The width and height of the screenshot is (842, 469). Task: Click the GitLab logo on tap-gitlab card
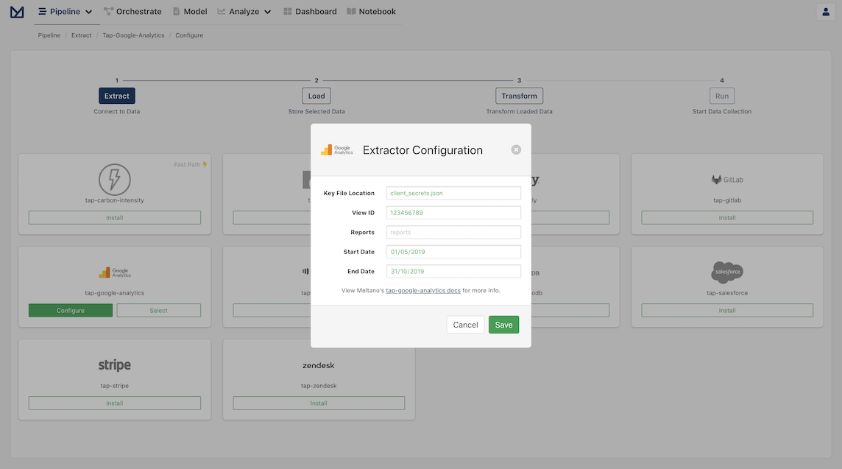(727, 180)
